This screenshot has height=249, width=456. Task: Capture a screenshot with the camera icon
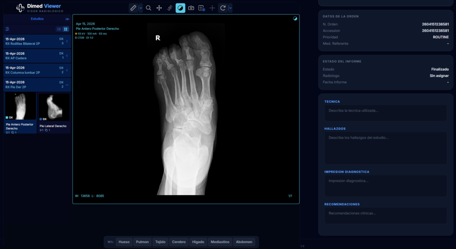(x=191, y=8)
